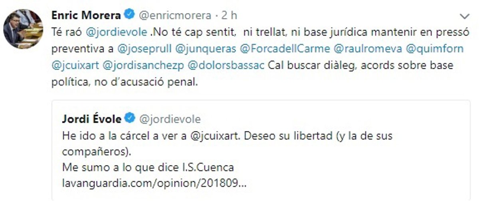Expand the tweet options chevron menu
479x201 pixels.
pyautogui.click(x=465, y=16)
